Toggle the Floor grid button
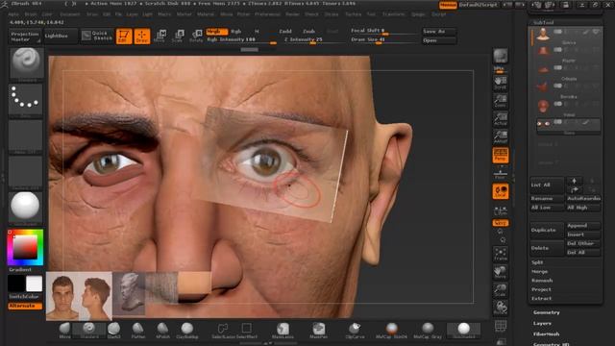Image resolution: width=615 pixels, height=346 pixels. pyautogui.click(x=500, y=173)
